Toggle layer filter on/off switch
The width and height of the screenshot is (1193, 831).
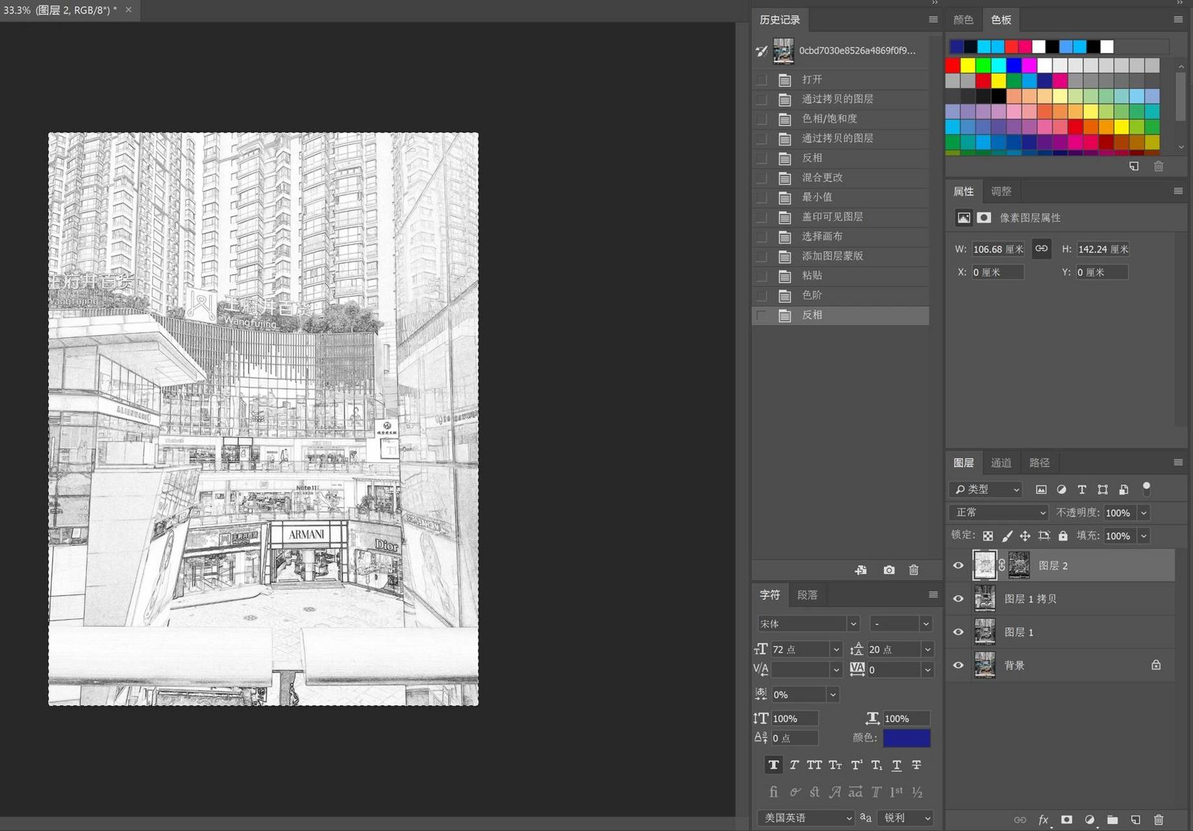[x=1146, y=488]
